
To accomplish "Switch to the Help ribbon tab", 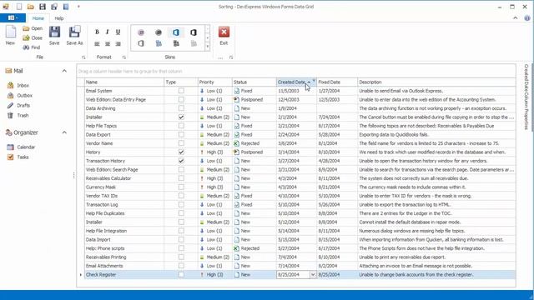I will pyautogui.click(x=59, y=18).
